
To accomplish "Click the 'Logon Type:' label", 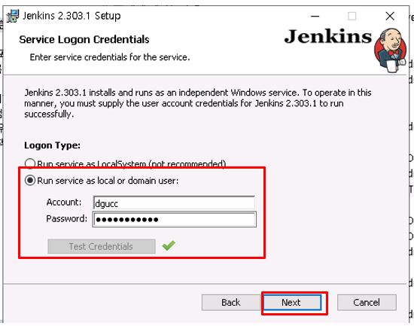I will pyautogui.click(x=52, y=145).
